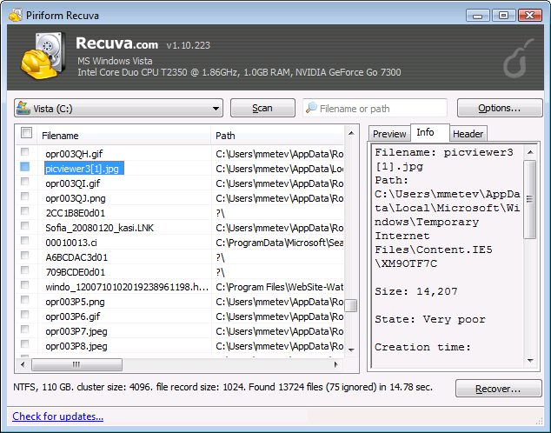The image size is (551, 433).
Task: Click the file list vertical scrollbar thumb
Action: (x=351, y=305)
